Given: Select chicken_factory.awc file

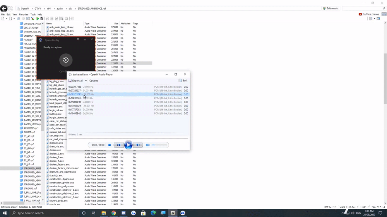Looking at the screenshot, I should 59,164.
